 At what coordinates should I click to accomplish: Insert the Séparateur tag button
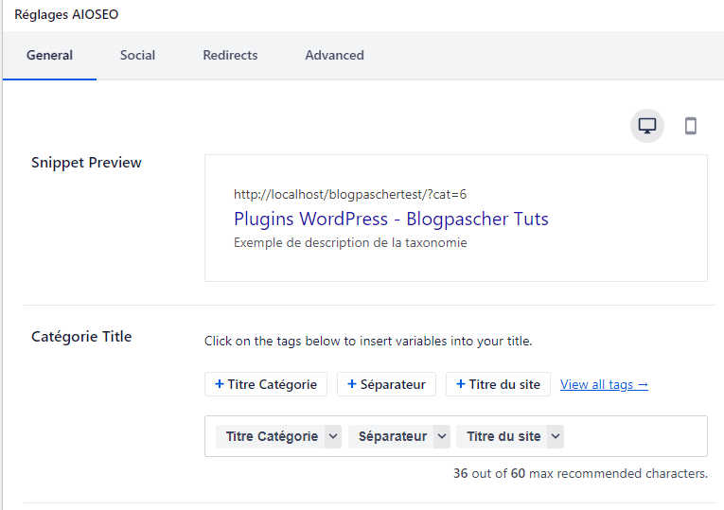pyautogui.click(x=386, y=384)
